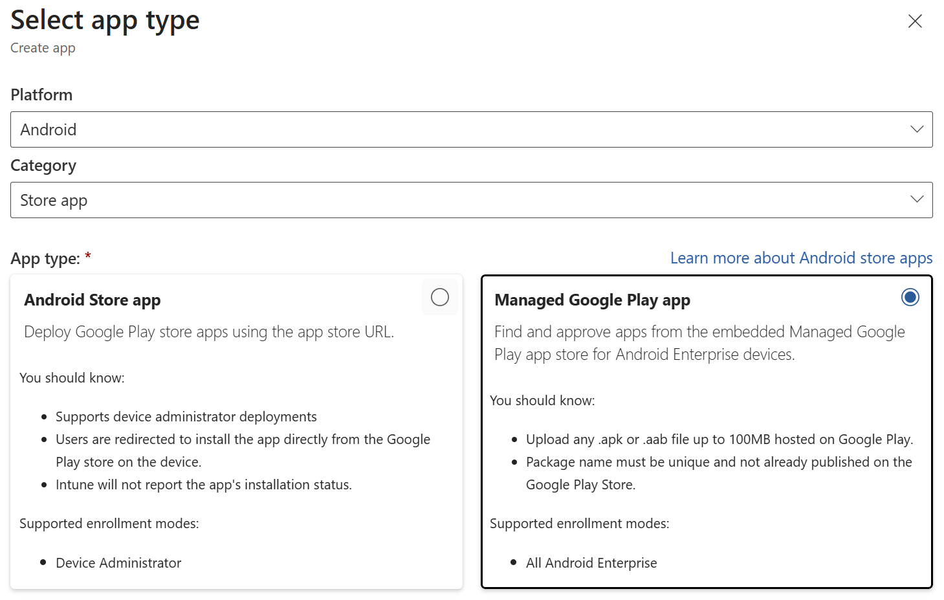Click the 'Platform' field label
This screenshot has width=944, height=600.
41,95
